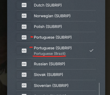Choose Norwegian (SUBRIP) subtitle track
The image size is (110, 95).
[x=56, y=16]
